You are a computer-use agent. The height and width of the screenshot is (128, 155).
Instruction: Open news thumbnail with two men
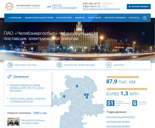point(13,122)
